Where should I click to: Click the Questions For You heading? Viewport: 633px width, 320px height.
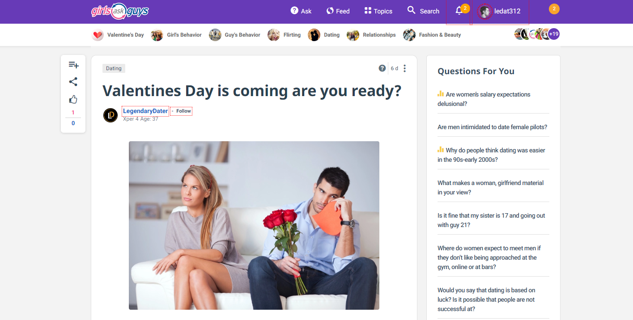[x=476, y=71]
